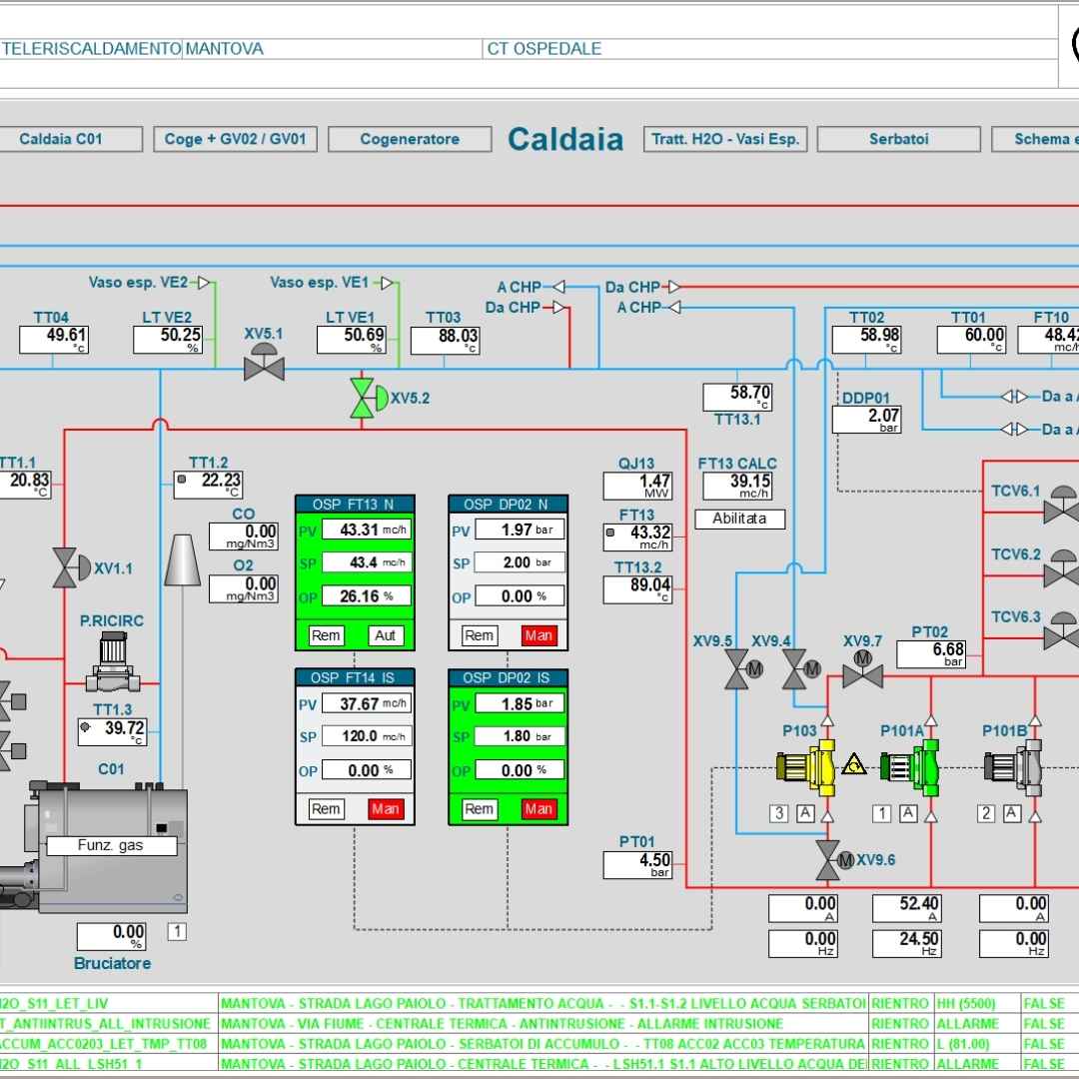Open the Caldaia C01 page tab
The image size is (1079, 1079).
[61, 139]
